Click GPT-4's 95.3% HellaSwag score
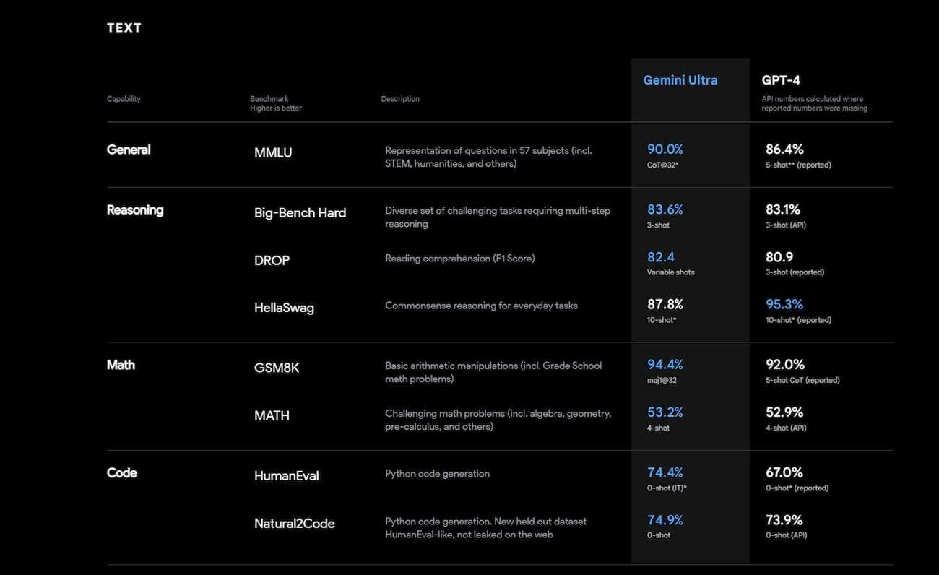The height and width of the screenshot is (575, 939). pos(784,304)
